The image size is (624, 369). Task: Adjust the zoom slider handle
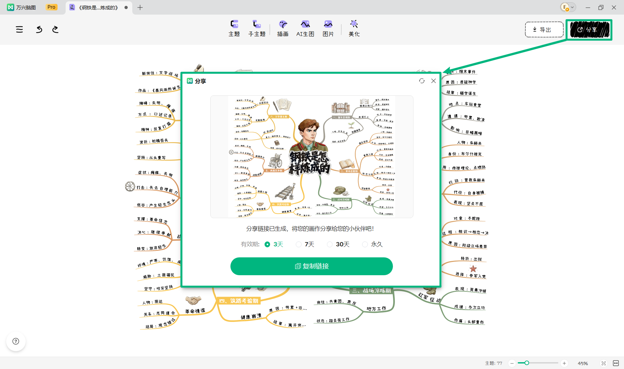click(x=527, y=363)
